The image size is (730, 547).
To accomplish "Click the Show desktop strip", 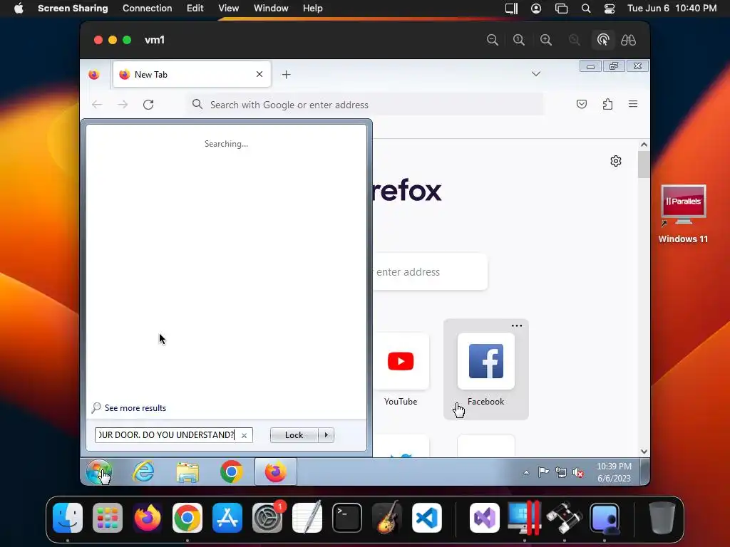I will tap(644, 472).
